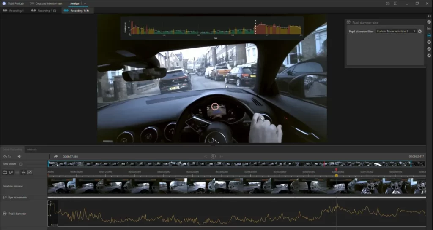The image size is (433, 230).
Task: Open the pupil diameter filter settings gear
Action: tap(420, 31)
